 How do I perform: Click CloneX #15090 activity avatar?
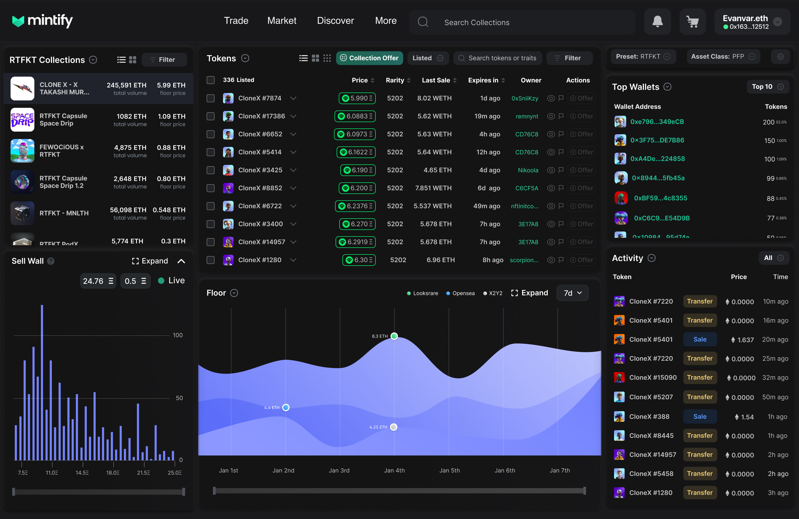(619, 377)
